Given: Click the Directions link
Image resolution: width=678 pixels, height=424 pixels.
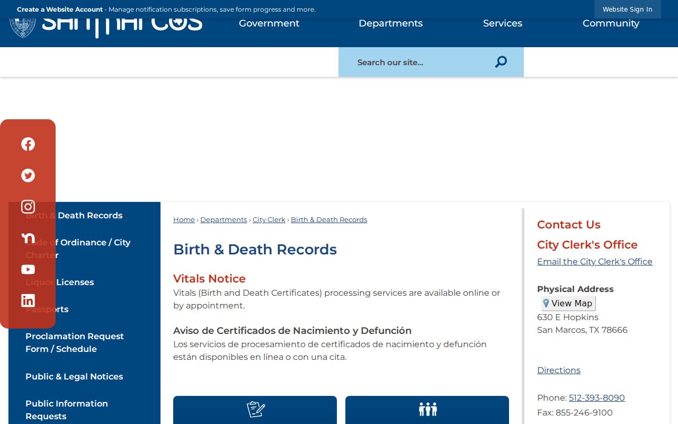Looking at the screenshot, I should [559, 370].
